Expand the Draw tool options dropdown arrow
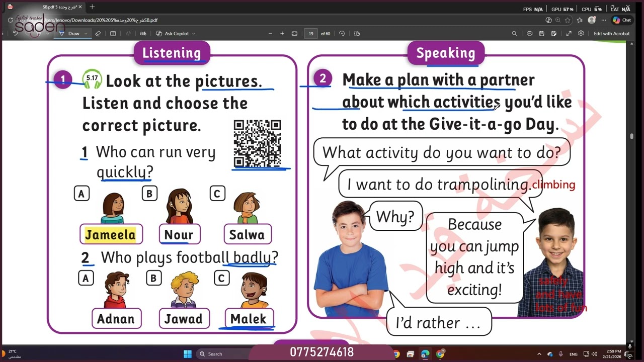The image size is (644, 362). pos(86,34)
